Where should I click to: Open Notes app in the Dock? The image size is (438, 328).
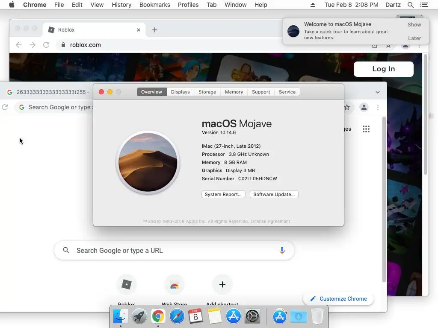(215, 316)
